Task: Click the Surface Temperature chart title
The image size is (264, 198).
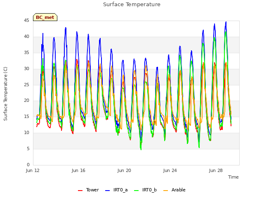Action: (x=132, y=5)
